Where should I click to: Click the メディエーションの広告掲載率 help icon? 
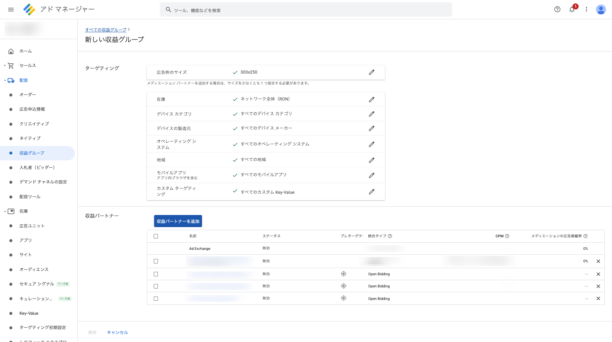[x=585, y=236]
